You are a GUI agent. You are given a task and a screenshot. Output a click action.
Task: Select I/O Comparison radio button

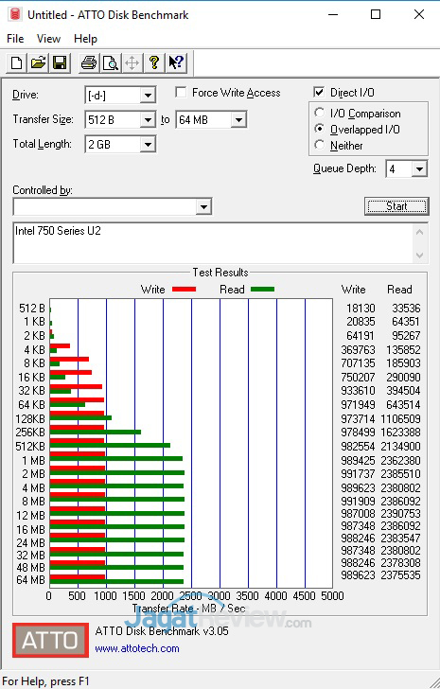pos(320,113)
